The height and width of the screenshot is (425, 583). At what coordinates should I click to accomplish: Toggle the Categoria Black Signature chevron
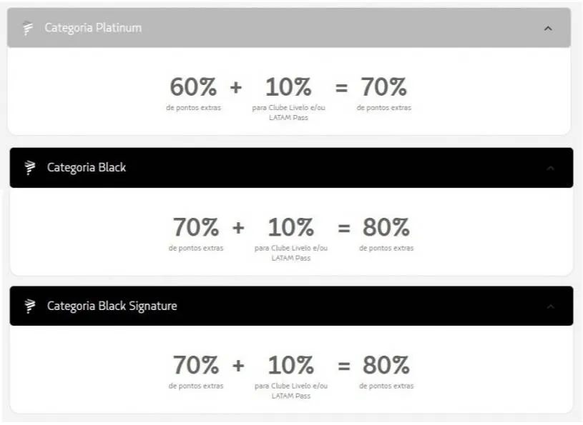550,306
